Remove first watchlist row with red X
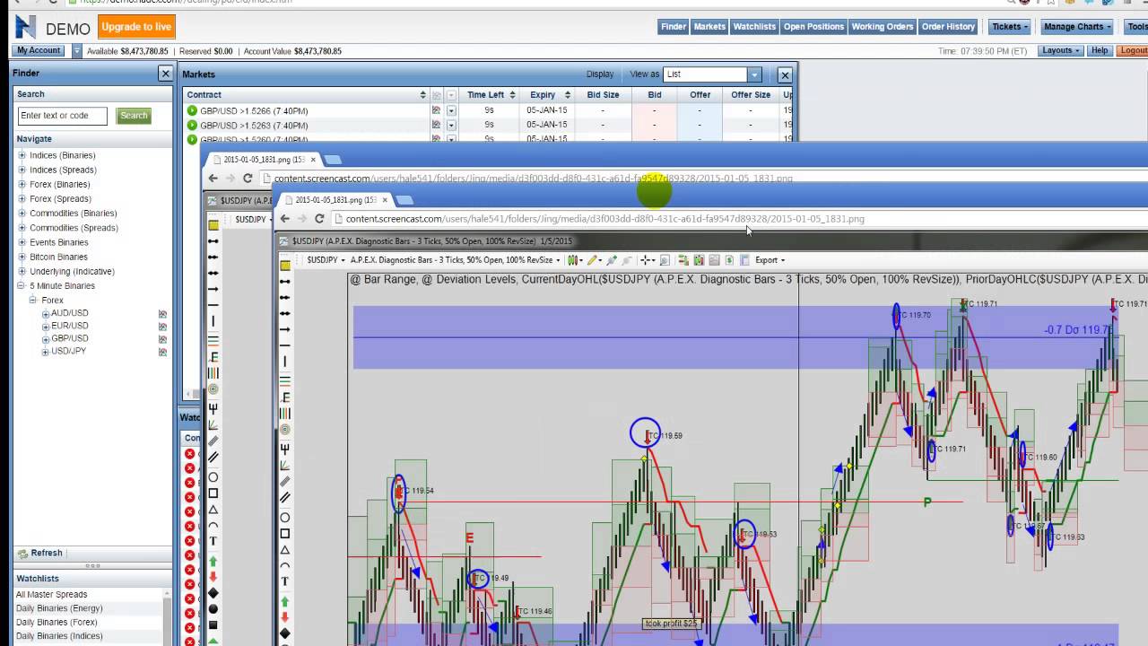Screen dimensions: 1148x646 pyautogui.click(x=190, y=454)
